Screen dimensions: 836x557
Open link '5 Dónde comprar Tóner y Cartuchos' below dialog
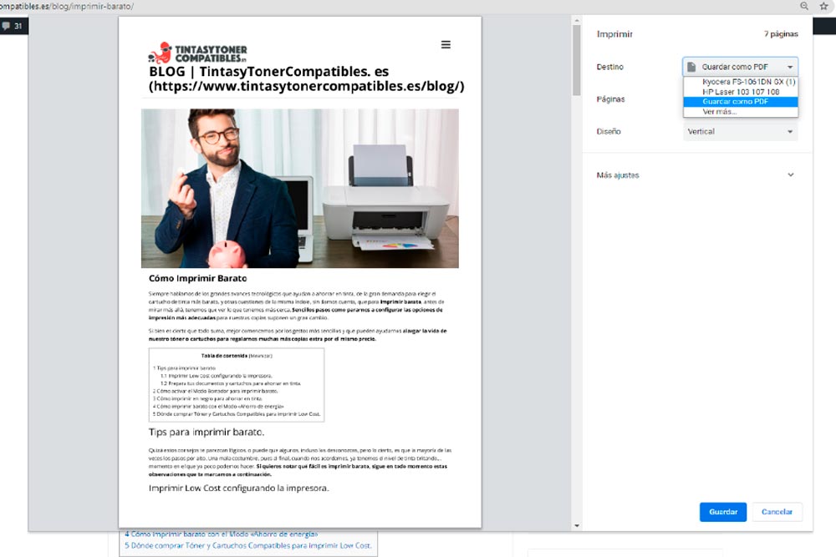point(248,545)
